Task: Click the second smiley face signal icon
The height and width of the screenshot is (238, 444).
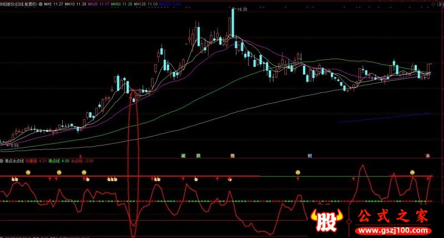Action: 59,172
